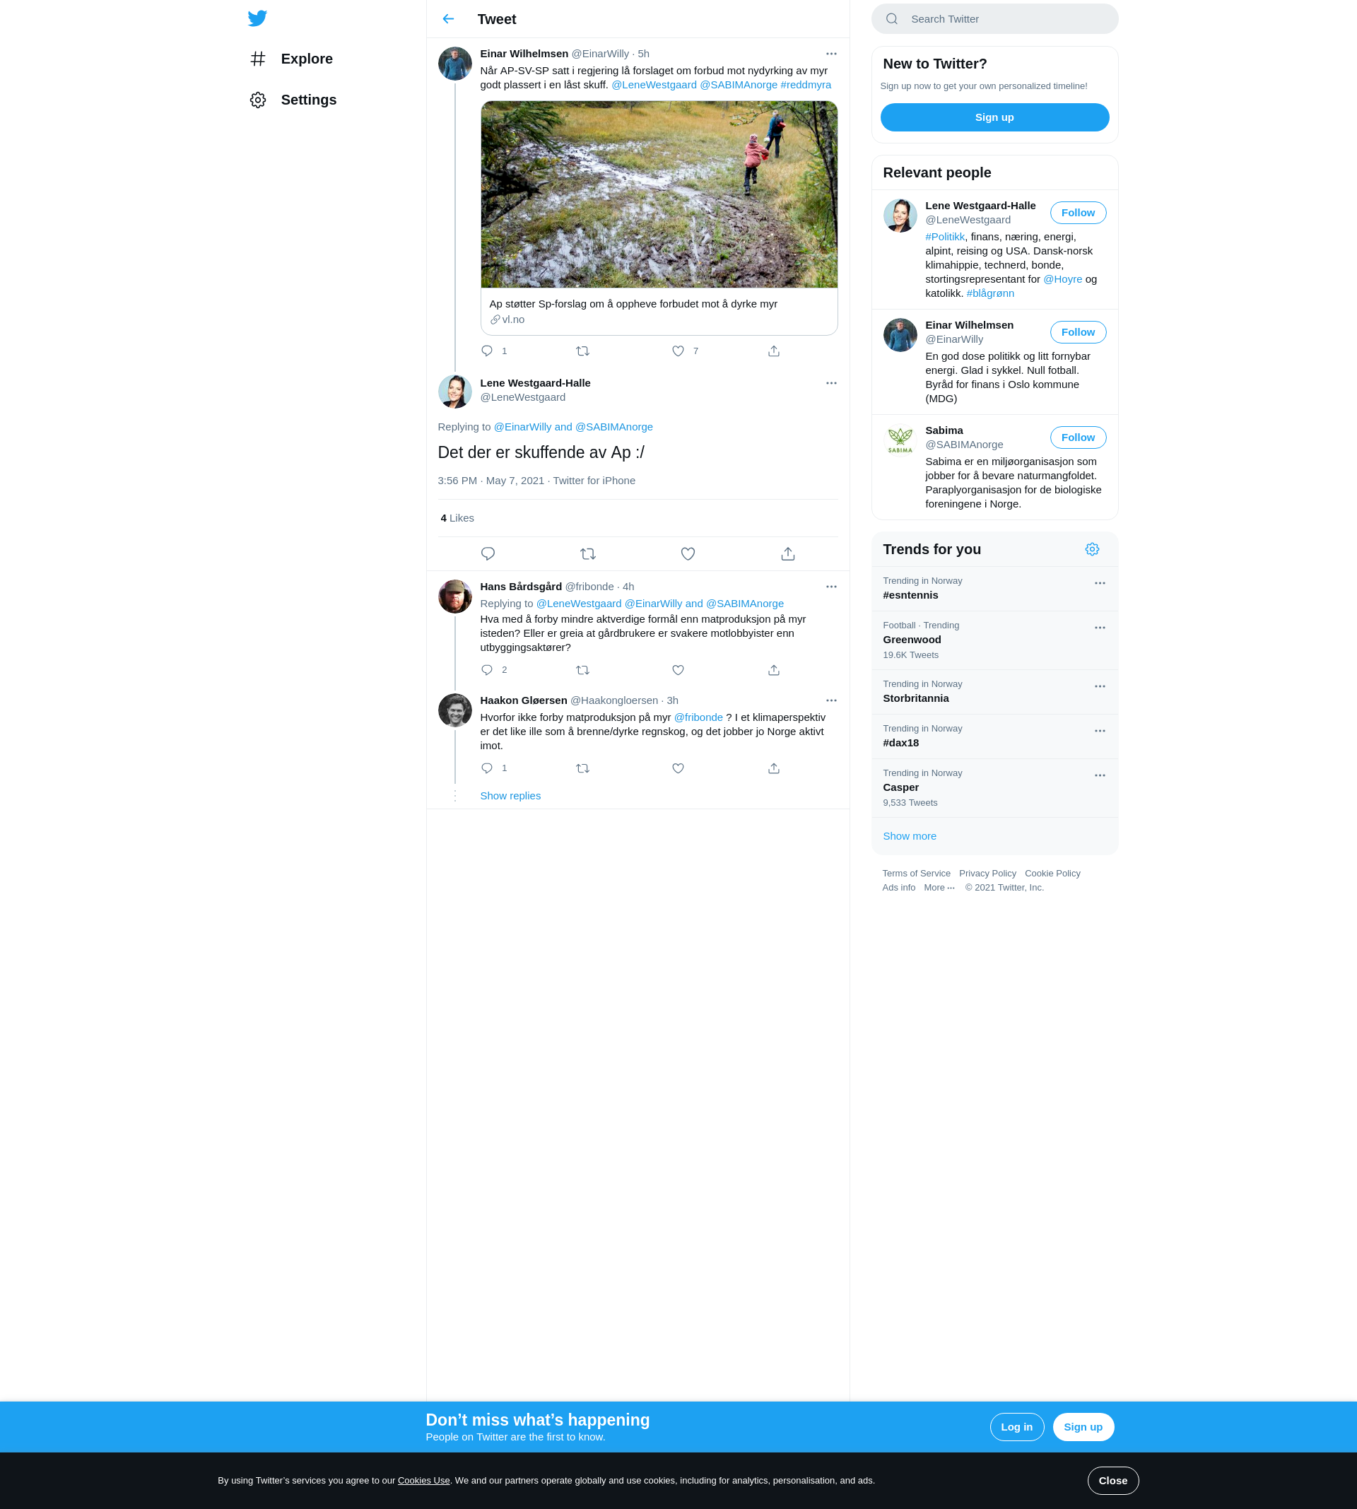Open options for Greenwood trend
Screen dimensions: 1357x1509
point(1100,628)
